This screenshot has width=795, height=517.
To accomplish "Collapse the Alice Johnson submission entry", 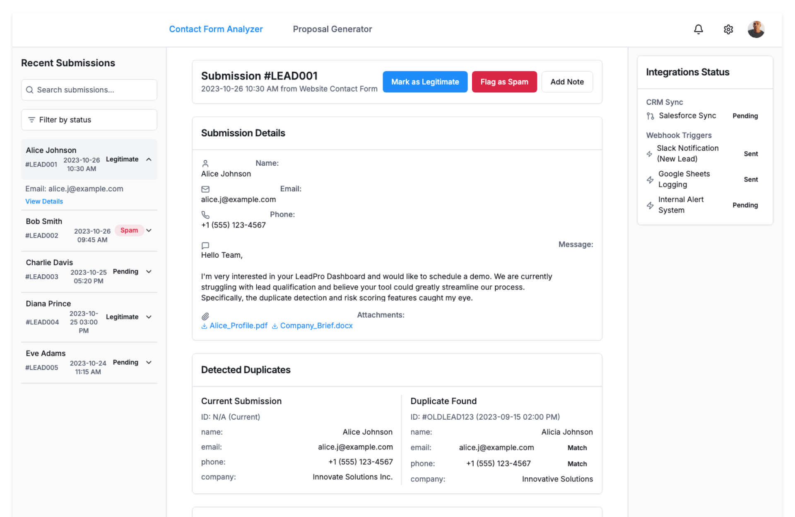I will click(149, 159).
